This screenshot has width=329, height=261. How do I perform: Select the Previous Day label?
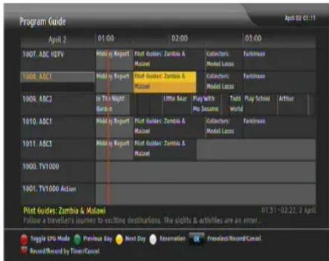pyautogui.click(x=98, y=239)
